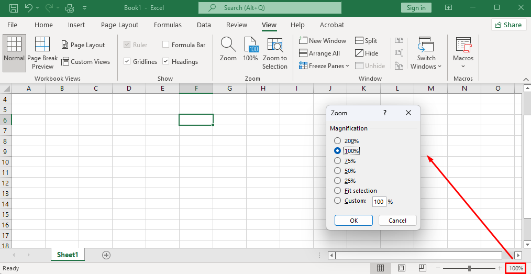
Task: Open the Page Layout ribbon tab
Action: click(119, 25)
